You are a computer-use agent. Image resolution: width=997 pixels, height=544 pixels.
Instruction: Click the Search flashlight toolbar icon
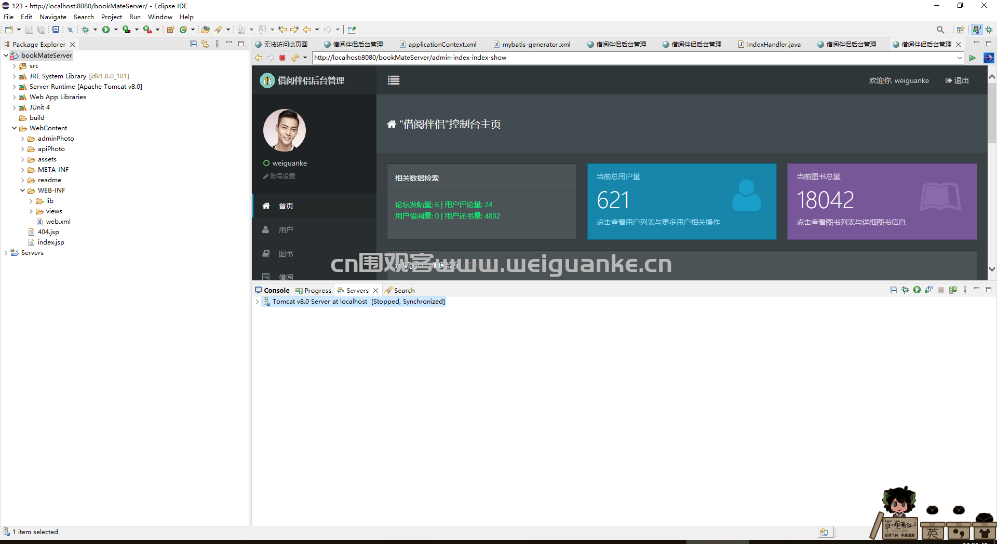coord(219,30)
